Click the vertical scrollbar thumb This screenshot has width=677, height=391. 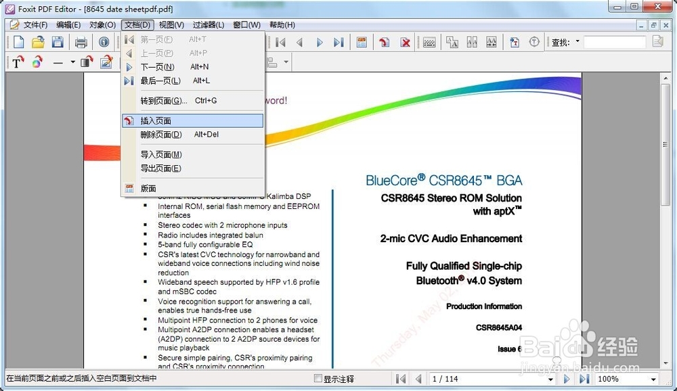[665, 144]
